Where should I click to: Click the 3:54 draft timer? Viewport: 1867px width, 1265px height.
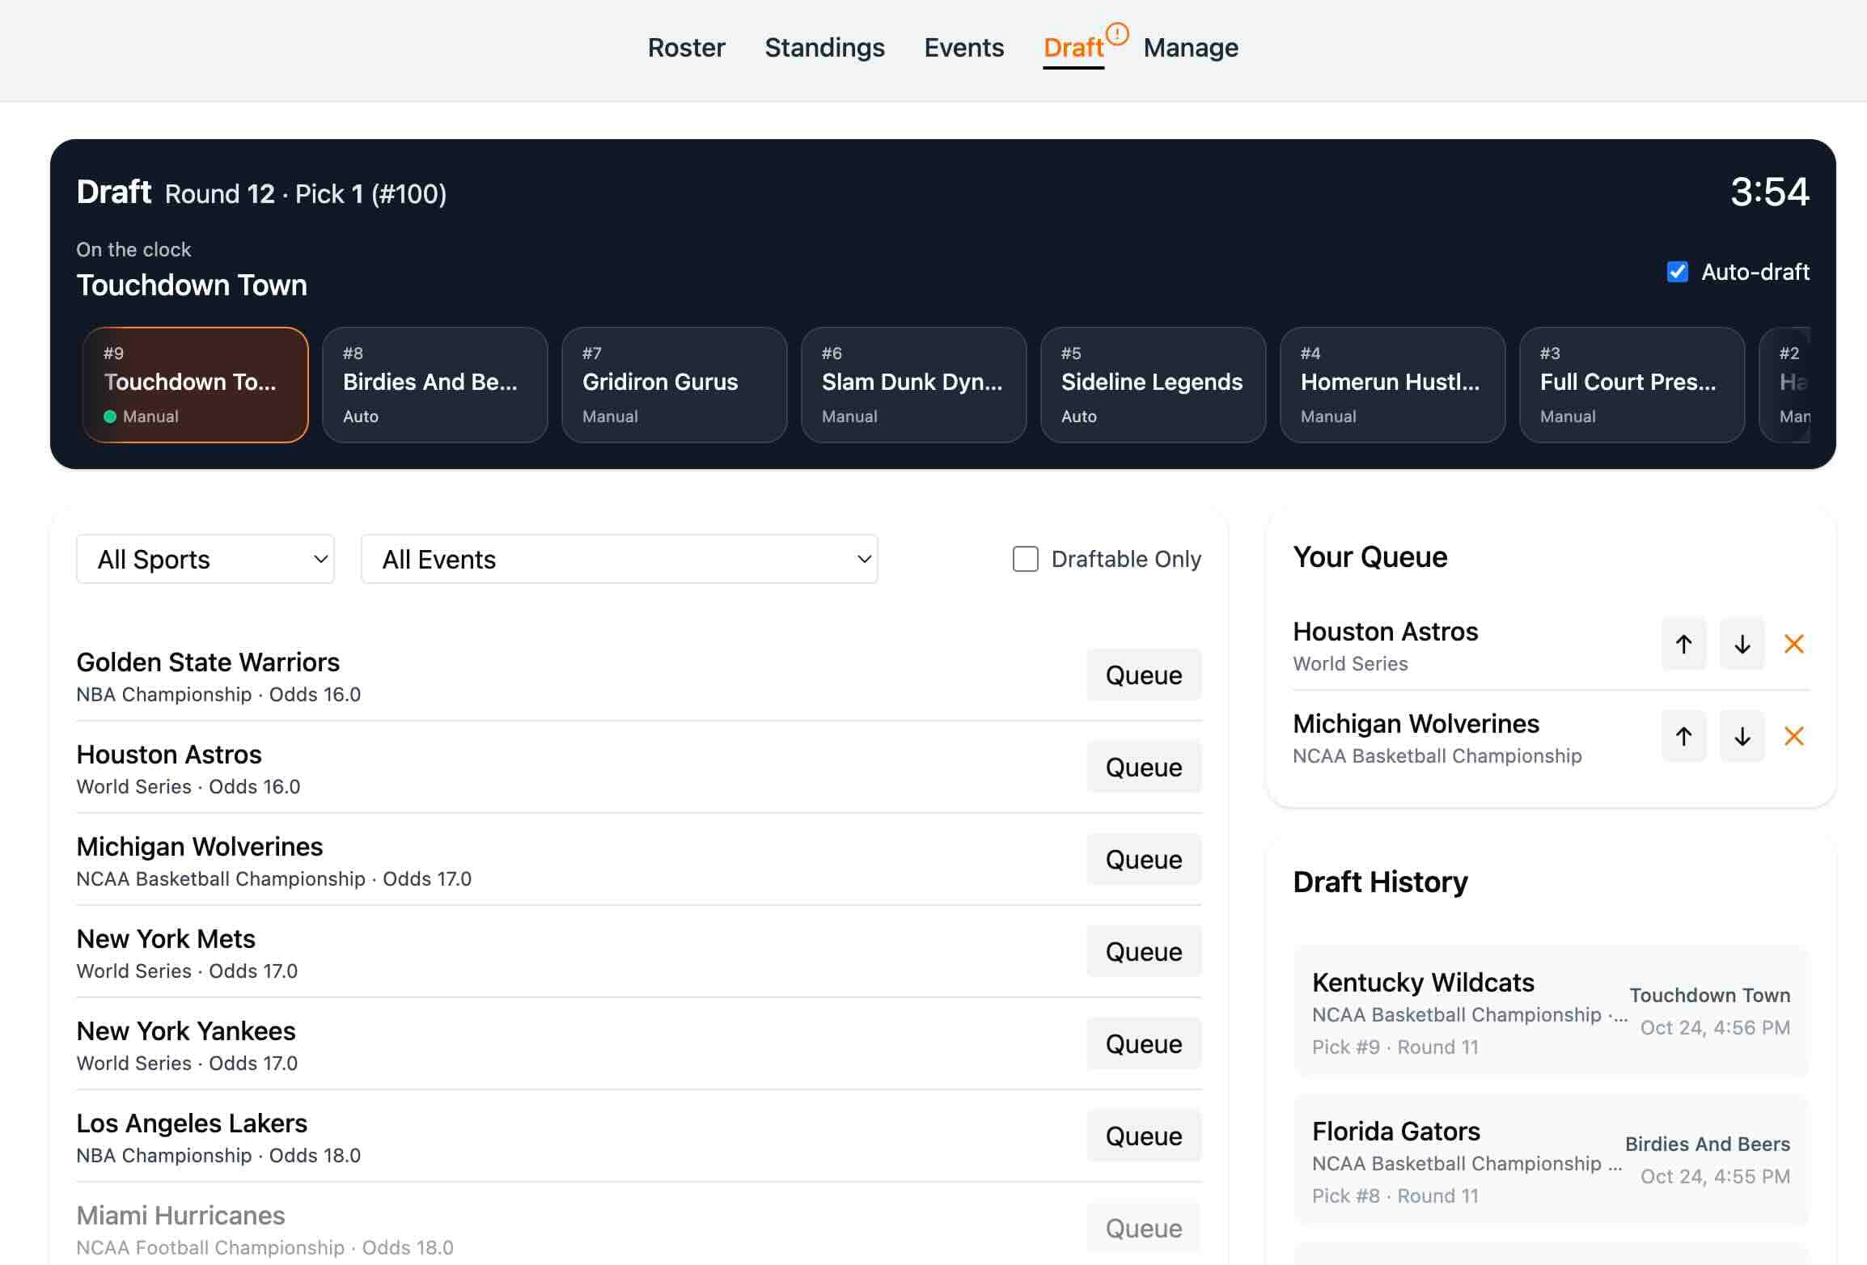tap(1769, 192)
